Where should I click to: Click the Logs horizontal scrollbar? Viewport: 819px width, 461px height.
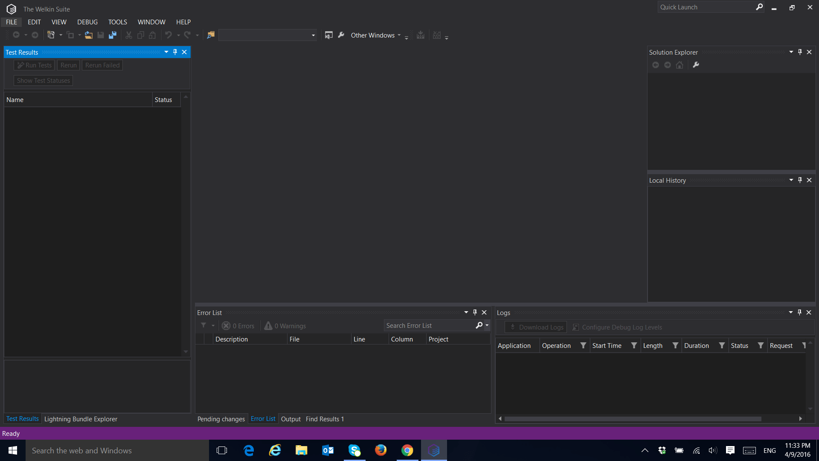[633, 419]
